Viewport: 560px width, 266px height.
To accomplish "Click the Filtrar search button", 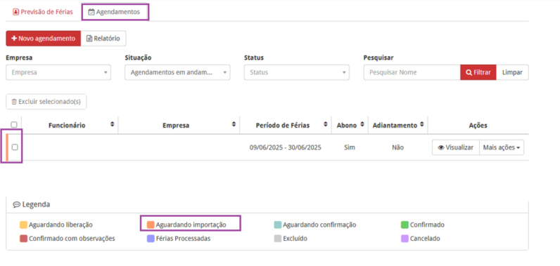I will [x=478, y=72].
